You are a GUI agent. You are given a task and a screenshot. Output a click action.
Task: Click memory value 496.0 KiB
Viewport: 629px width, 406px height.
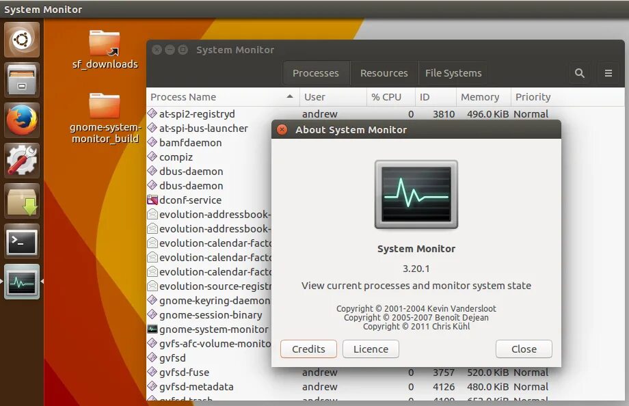coord(487,114)
